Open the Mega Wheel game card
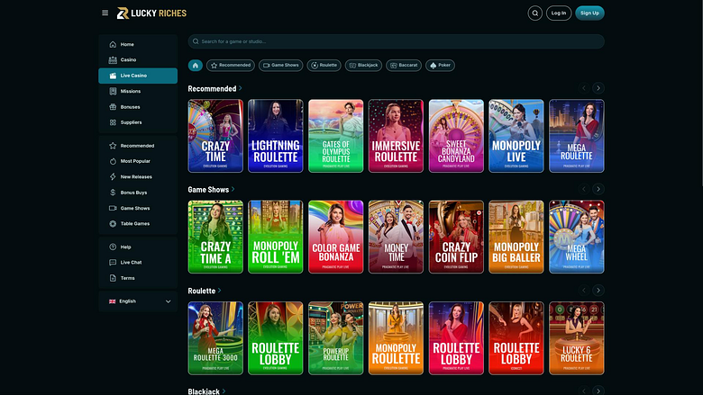The height and width of the screenshot is (395, 703). coord(577,237)
